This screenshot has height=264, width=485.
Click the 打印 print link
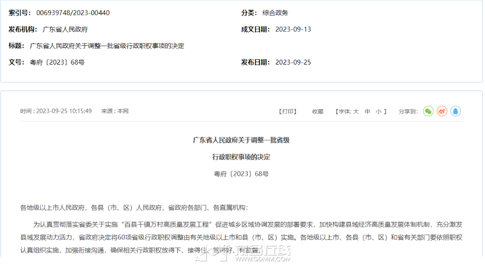288,111
